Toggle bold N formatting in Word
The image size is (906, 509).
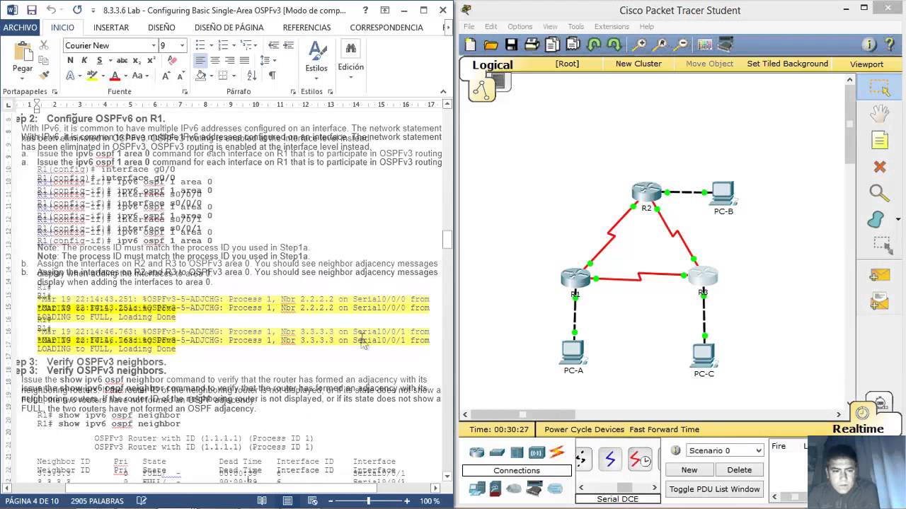click(70, 60)
